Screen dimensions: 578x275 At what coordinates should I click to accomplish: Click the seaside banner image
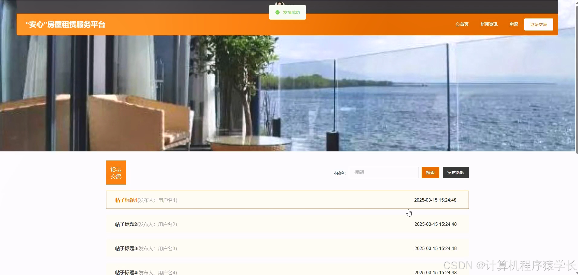click(x=287, y=93)
